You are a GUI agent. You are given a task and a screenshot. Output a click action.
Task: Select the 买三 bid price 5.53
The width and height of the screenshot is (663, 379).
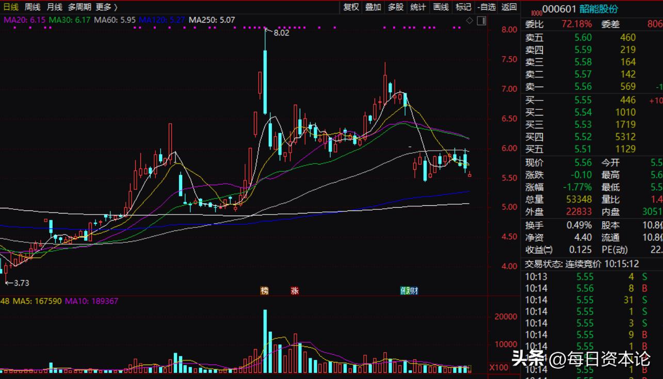click(x=583, y=124)
